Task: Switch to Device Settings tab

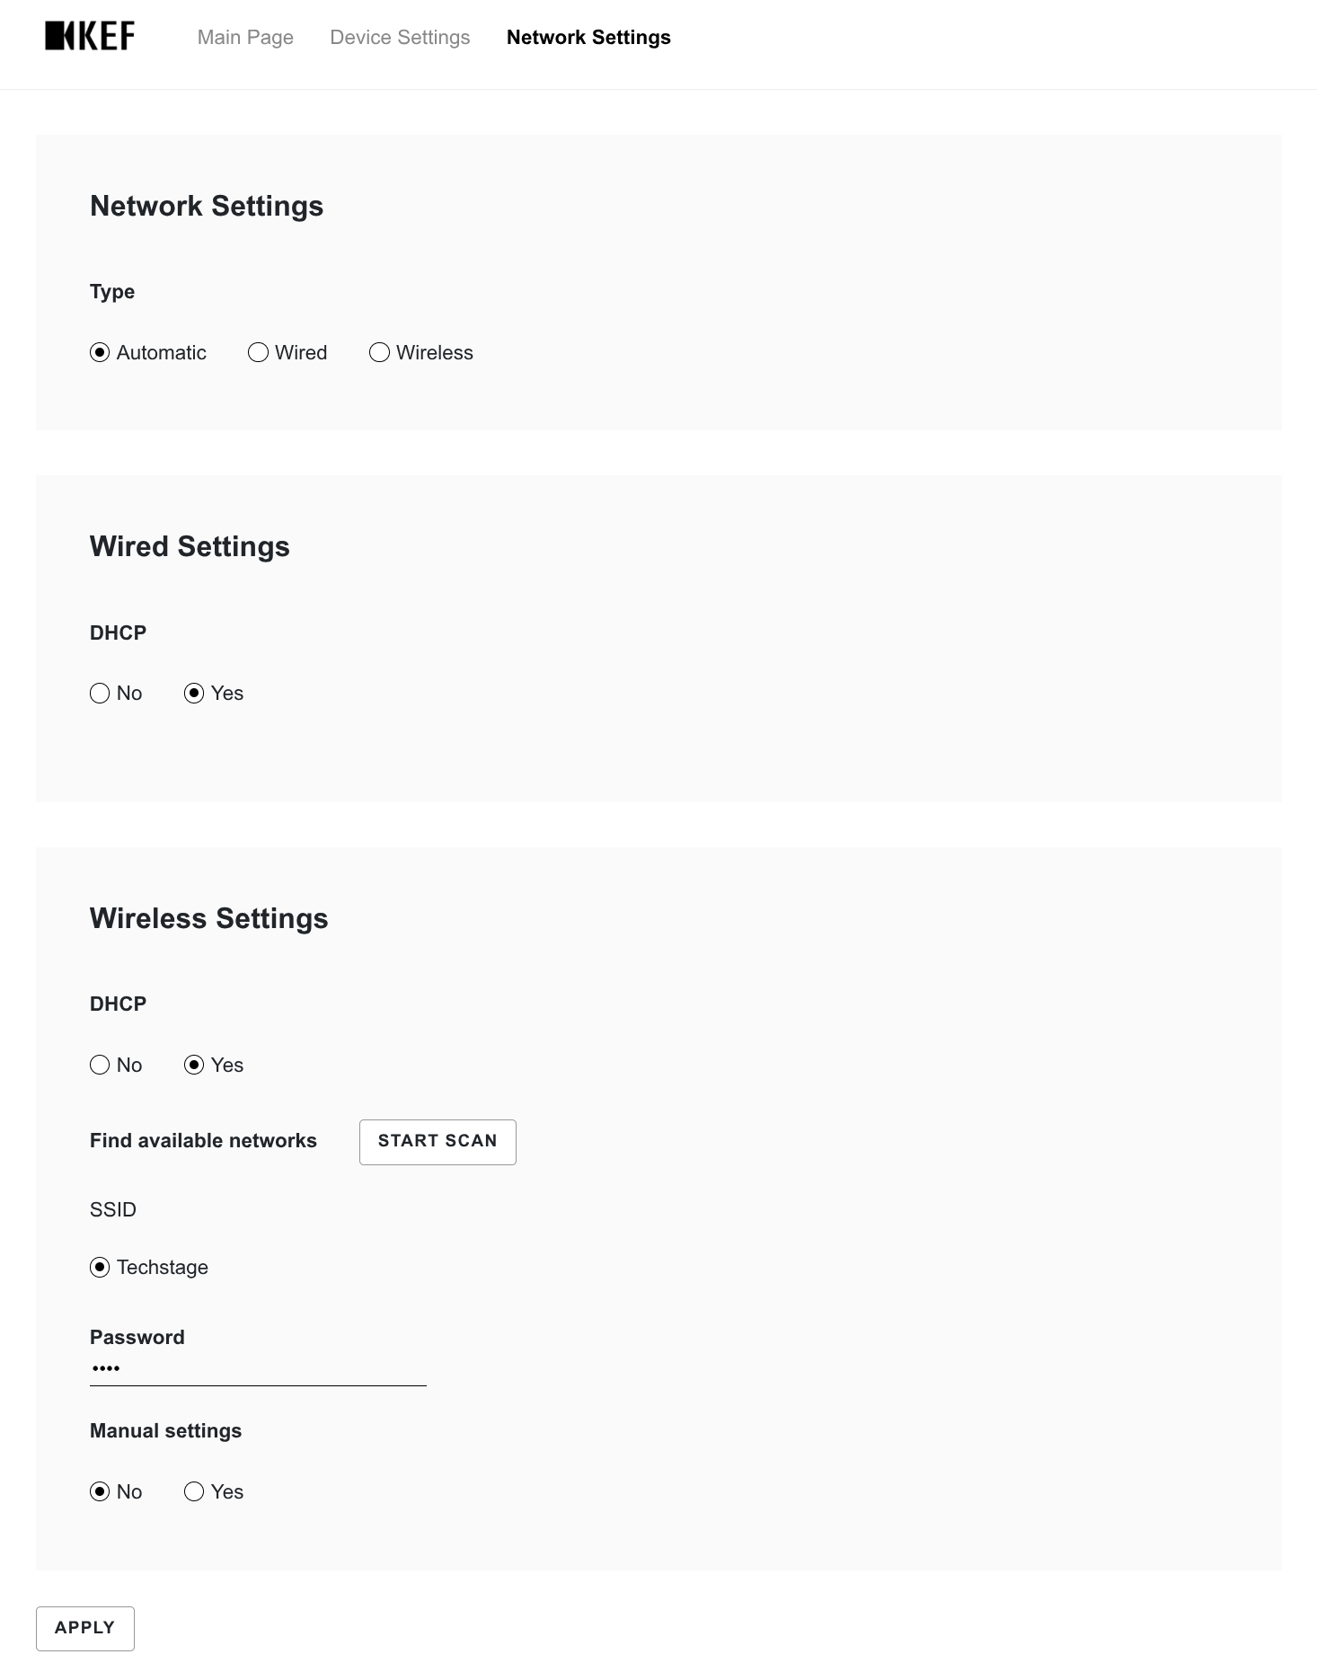Action: pyautogui.click(x=400, y=38)
